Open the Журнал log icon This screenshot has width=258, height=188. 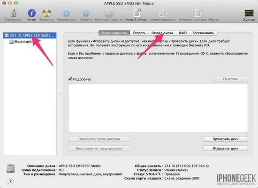pyautogui.click(x=249, y=13)
